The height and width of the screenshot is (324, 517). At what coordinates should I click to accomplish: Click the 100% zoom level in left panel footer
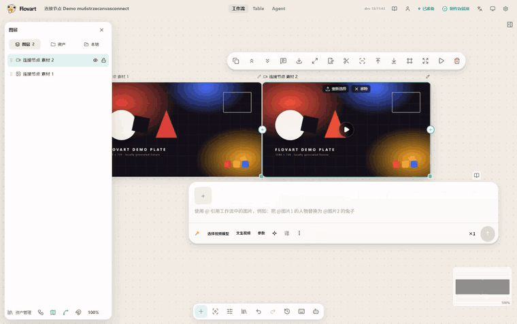(x=93, y=312)
